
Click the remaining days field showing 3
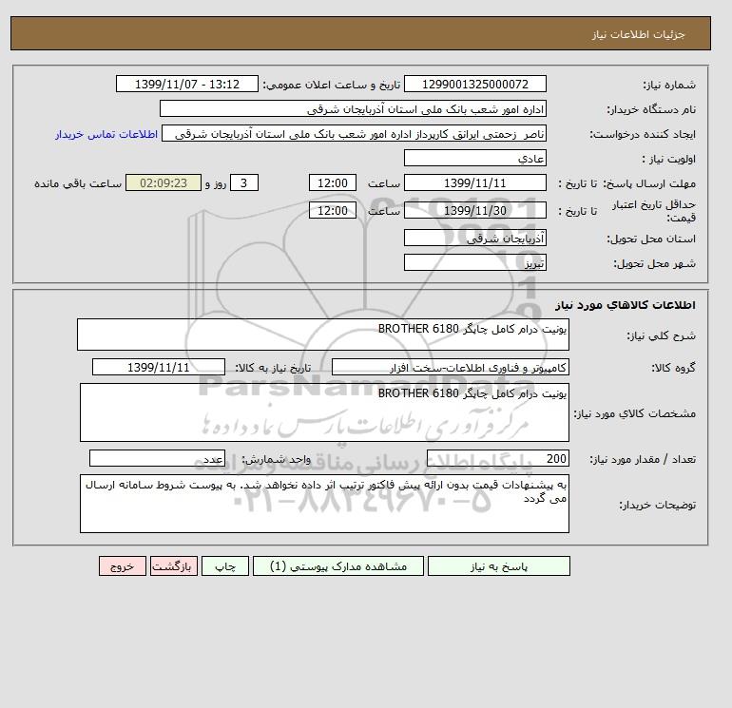tap(244, 183)
